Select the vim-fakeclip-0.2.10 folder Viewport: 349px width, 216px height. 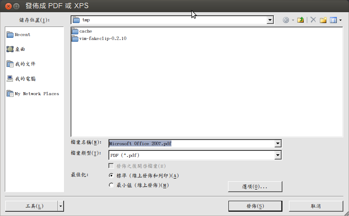point(99,38)
